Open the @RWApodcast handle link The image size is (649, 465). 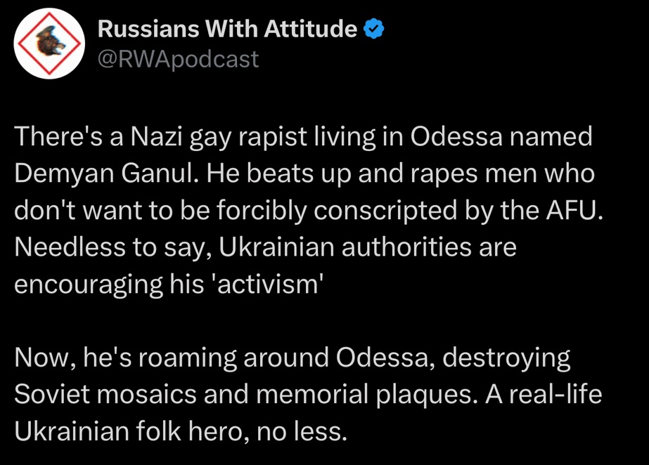coord(178,59)
